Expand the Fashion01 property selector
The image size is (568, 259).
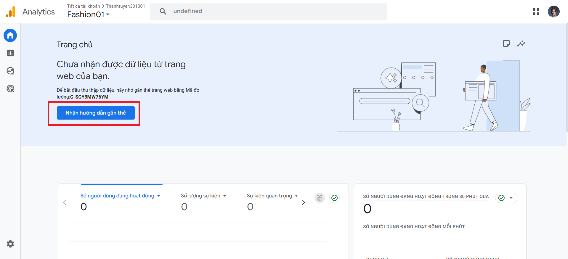[88, 15]
